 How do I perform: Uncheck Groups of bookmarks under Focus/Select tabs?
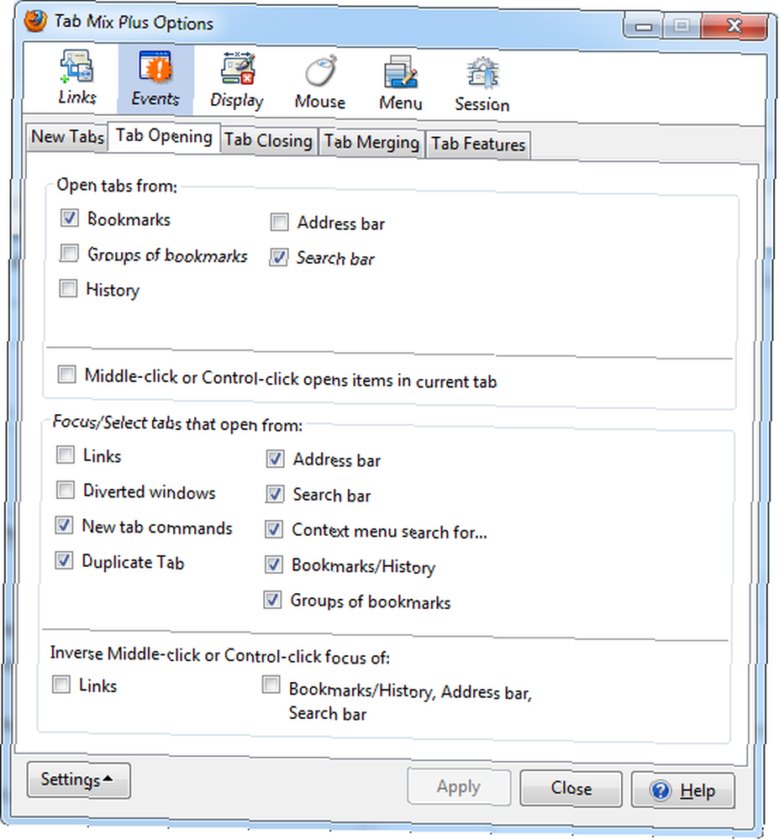click(x=272, y=600)
